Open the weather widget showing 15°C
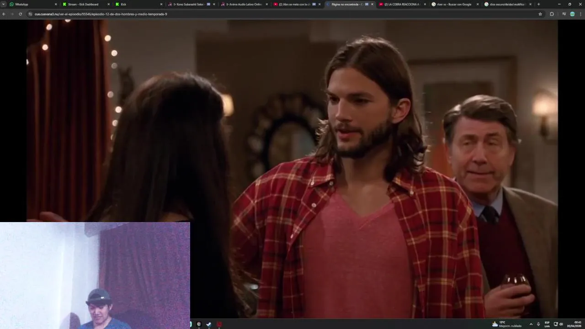The image size is (585, 329). click(507, 324)
